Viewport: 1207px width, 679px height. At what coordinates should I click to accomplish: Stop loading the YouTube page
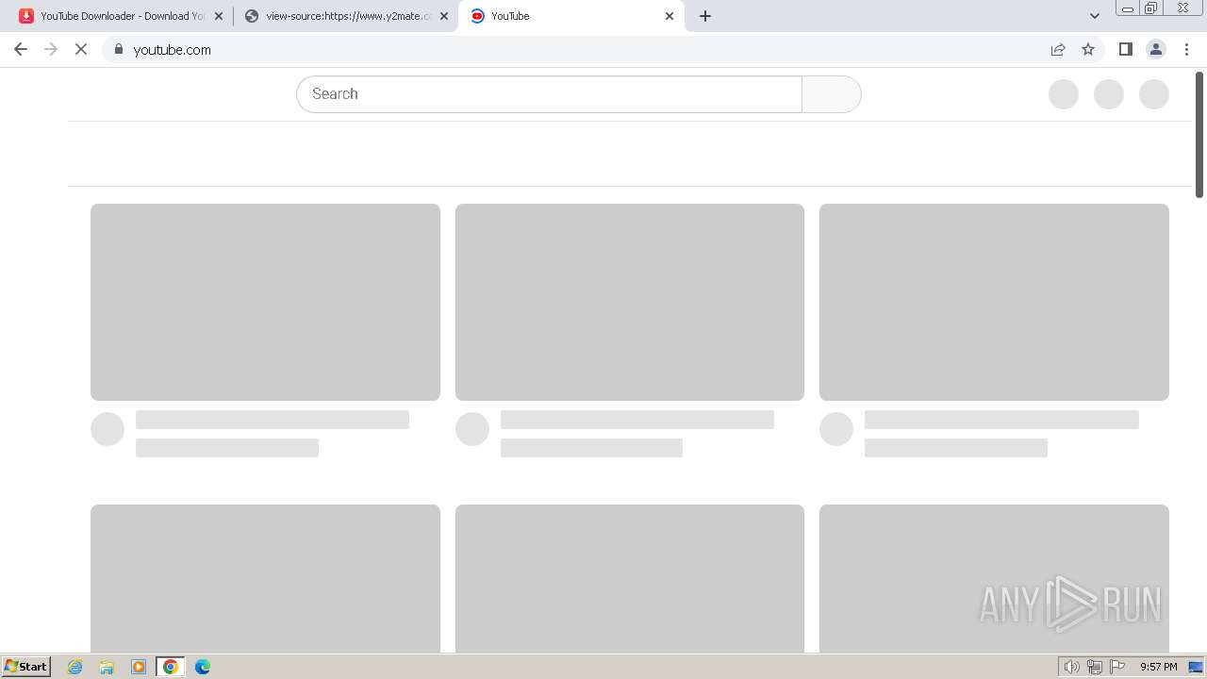[x=81, y=49]
